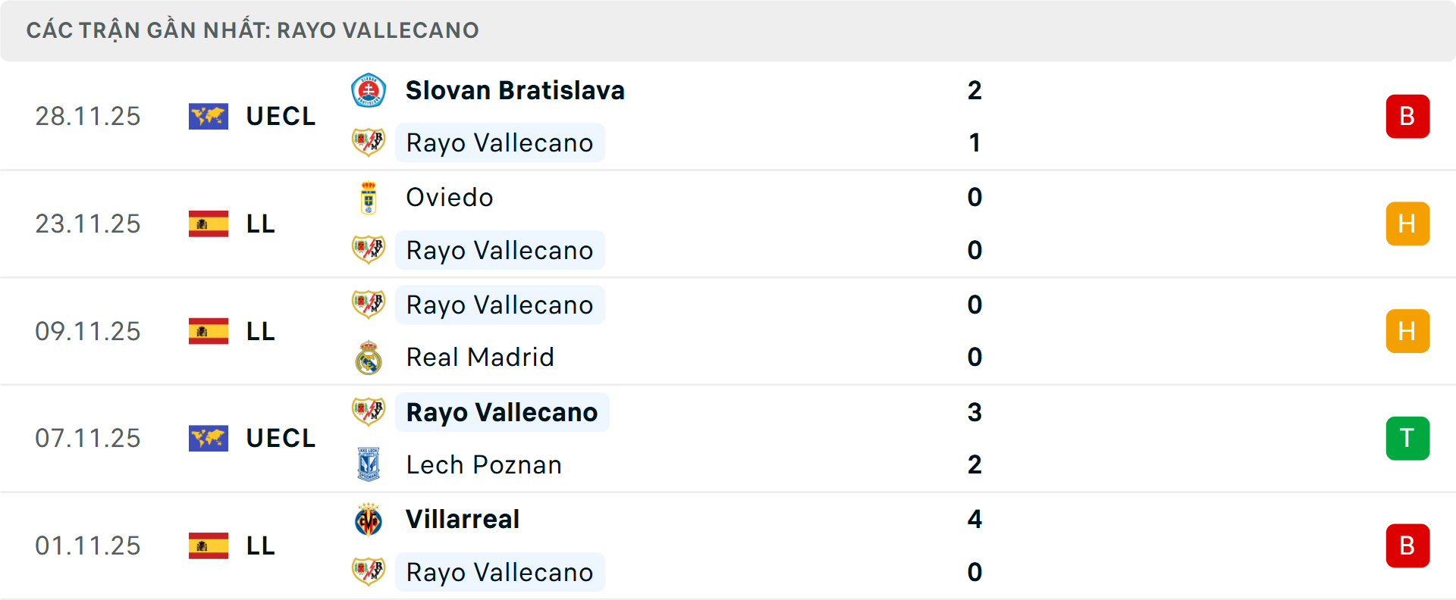1456x600 pixels.
Task: Click the Slovan Bratislava club crest
Action: coord(369,89)
